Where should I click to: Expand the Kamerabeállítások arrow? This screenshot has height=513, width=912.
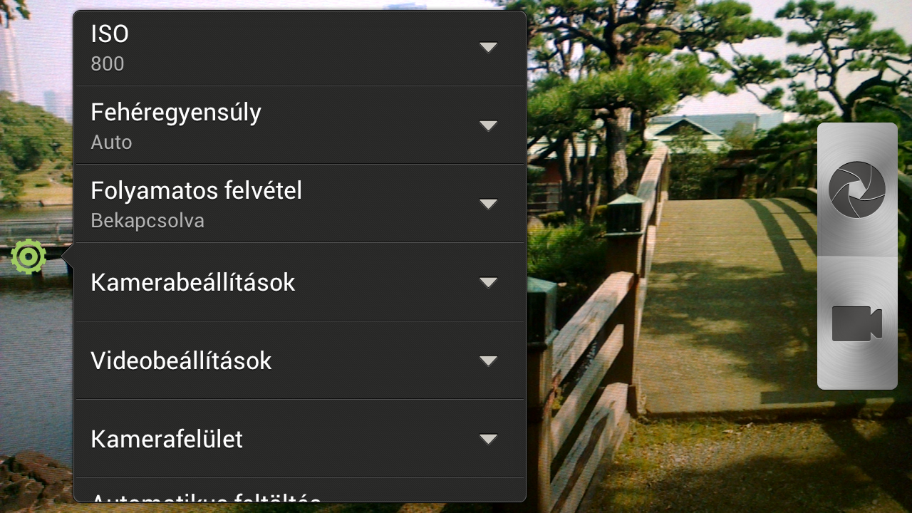[488, 282]
